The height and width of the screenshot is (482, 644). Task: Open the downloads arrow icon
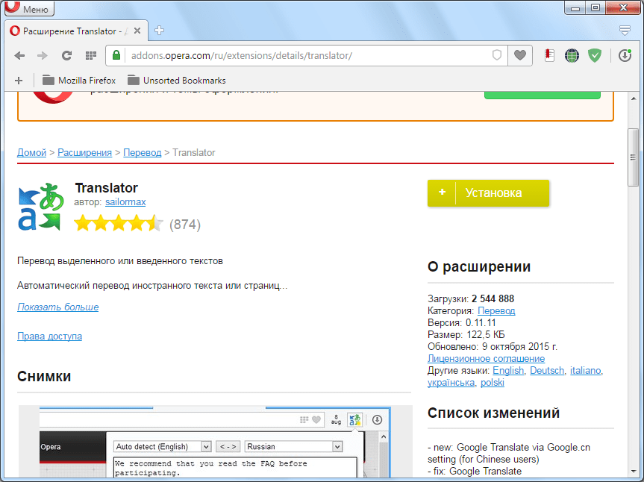point(625,55)
